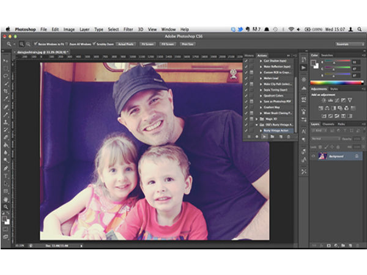Open the Filter menu
The image size is (367, 275).
pos(128,29)
